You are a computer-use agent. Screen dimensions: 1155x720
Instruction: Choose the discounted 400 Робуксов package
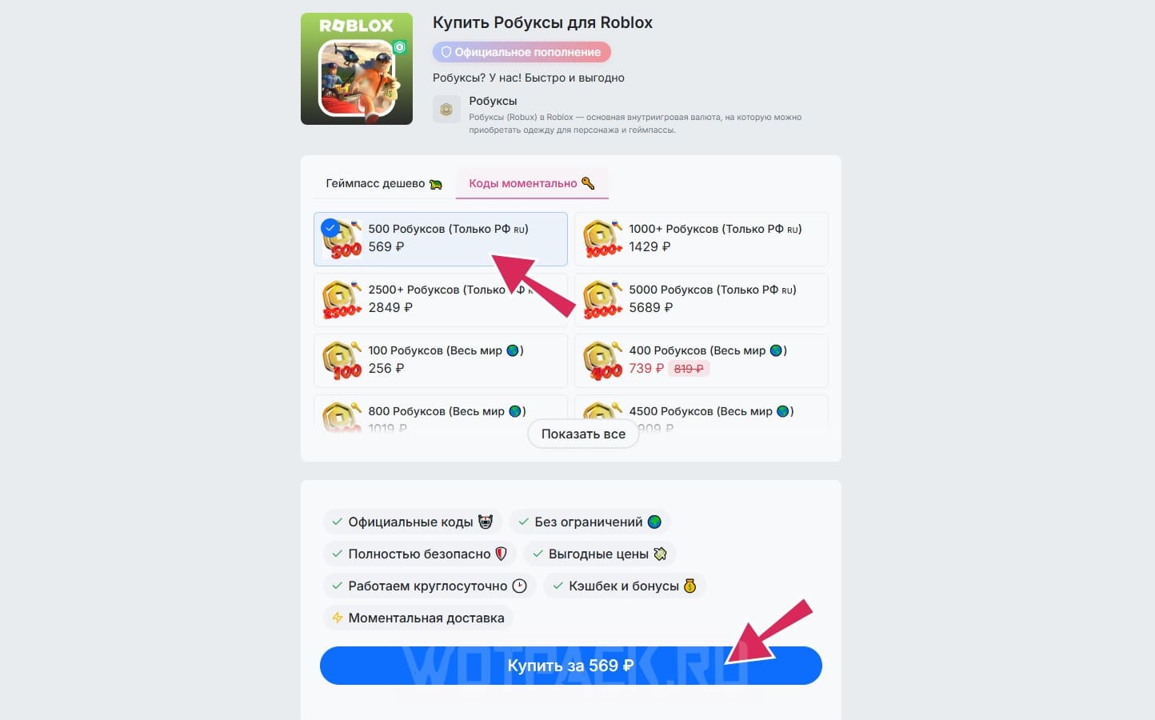[x=701, y=361]
